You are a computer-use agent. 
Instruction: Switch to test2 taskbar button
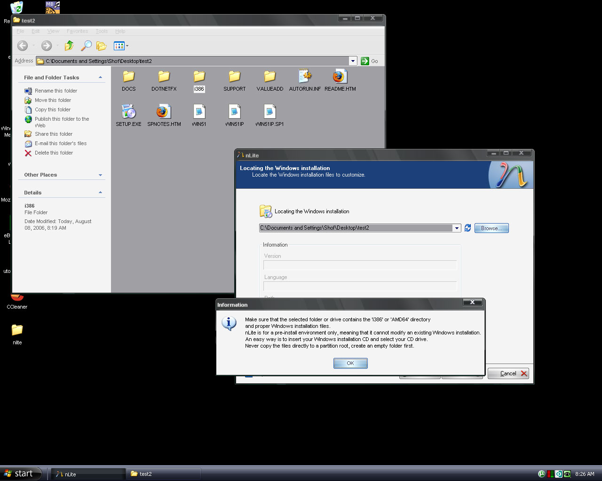click(x=163, y=474)
